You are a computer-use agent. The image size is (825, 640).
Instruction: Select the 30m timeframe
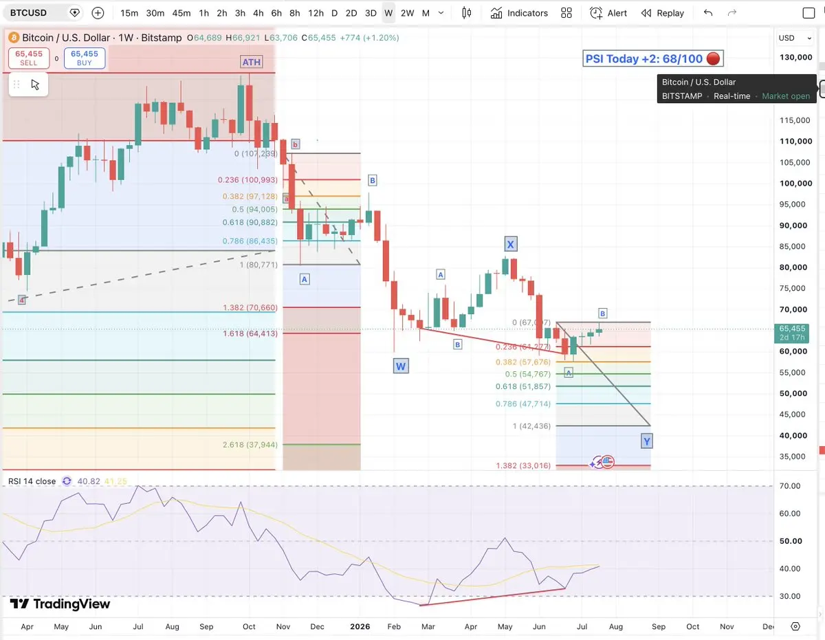tap(155, 13)
